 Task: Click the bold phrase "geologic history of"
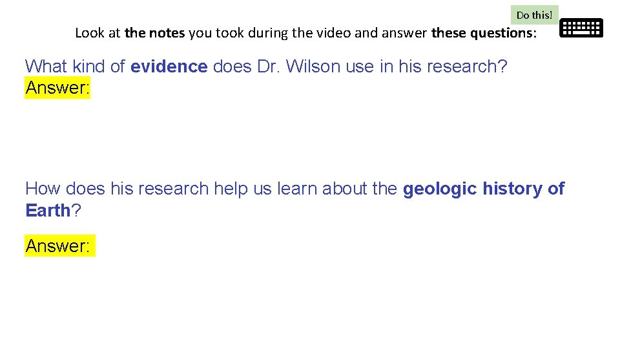click(x=483, y=189)
